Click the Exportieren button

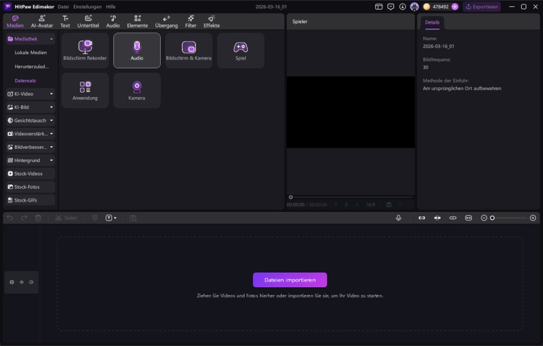482,7
